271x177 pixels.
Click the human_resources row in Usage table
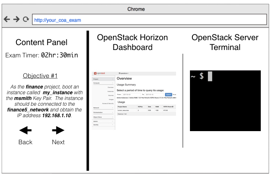tap(147, 110)
